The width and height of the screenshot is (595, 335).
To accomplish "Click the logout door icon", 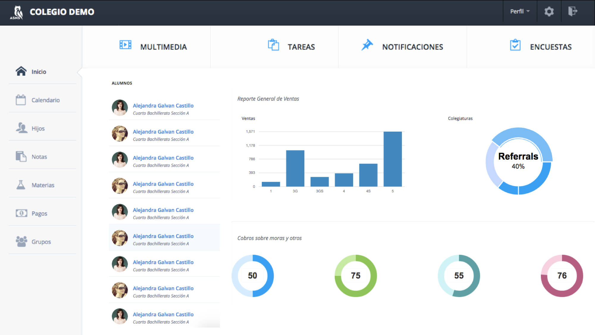I will [572, 11].
